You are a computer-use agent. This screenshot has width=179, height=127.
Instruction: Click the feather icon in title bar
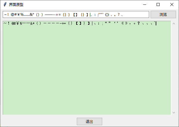[5, 4]
